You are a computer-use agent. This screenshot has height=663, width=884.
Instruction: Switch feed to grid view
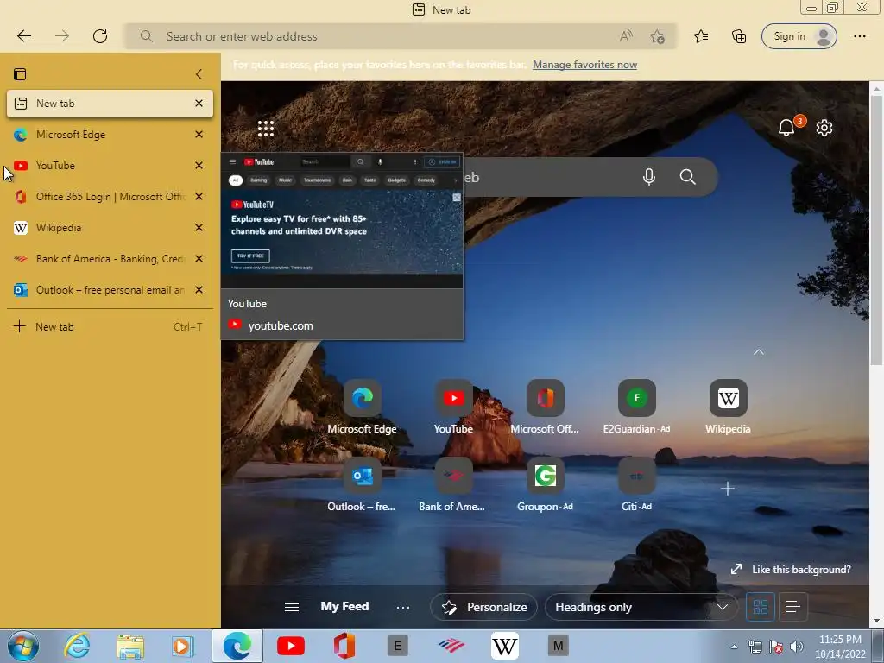point(760,607)
